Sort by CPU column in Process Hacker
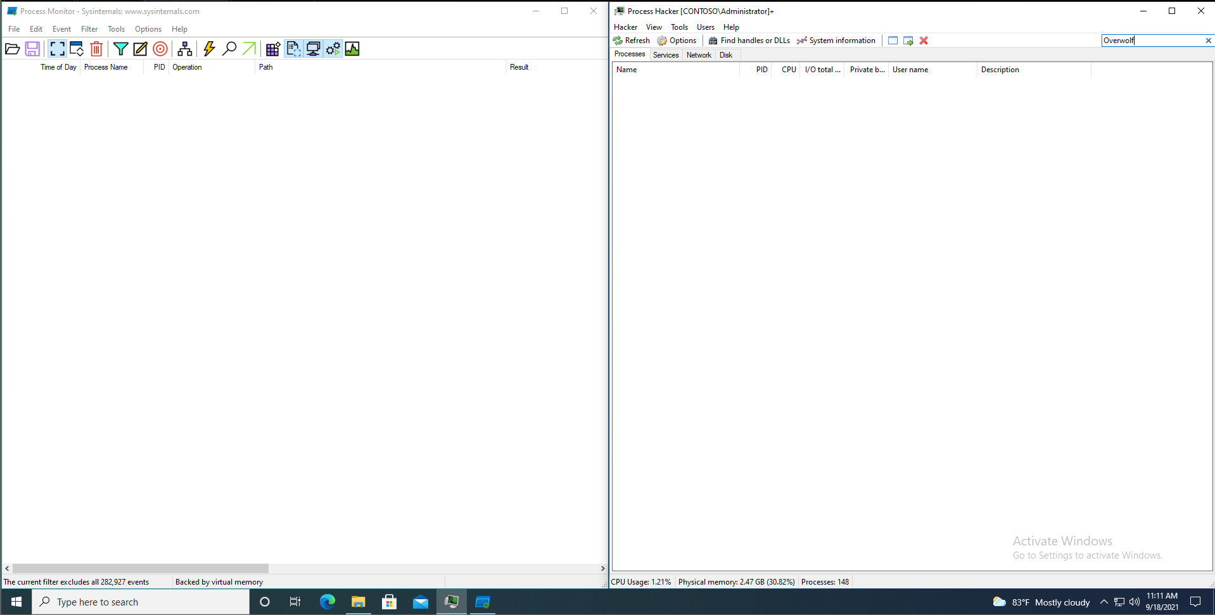1215x615 pixels. pyautogui.click(x=787, y=70)
